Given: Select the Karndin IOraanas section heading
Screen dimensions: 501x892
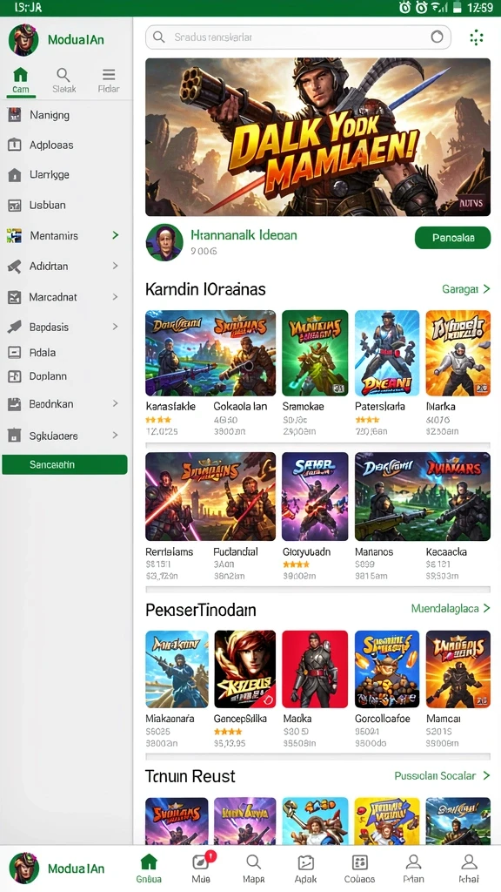Looking at the screenshot, I should pos(205,289).
